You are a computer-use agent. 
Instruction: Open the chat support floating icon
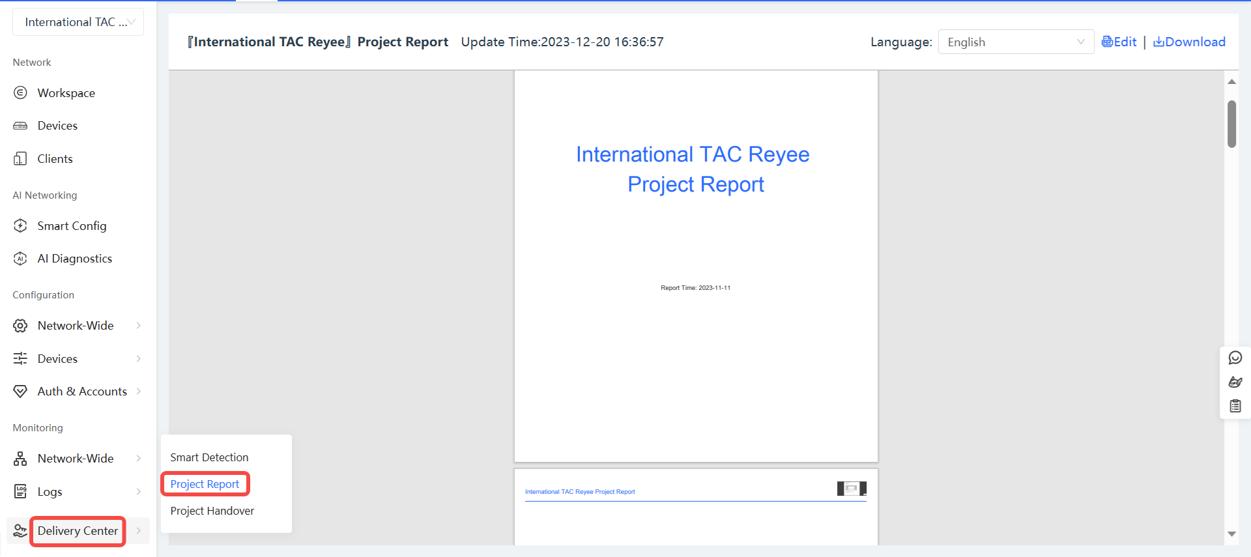tap(1235, 358)
